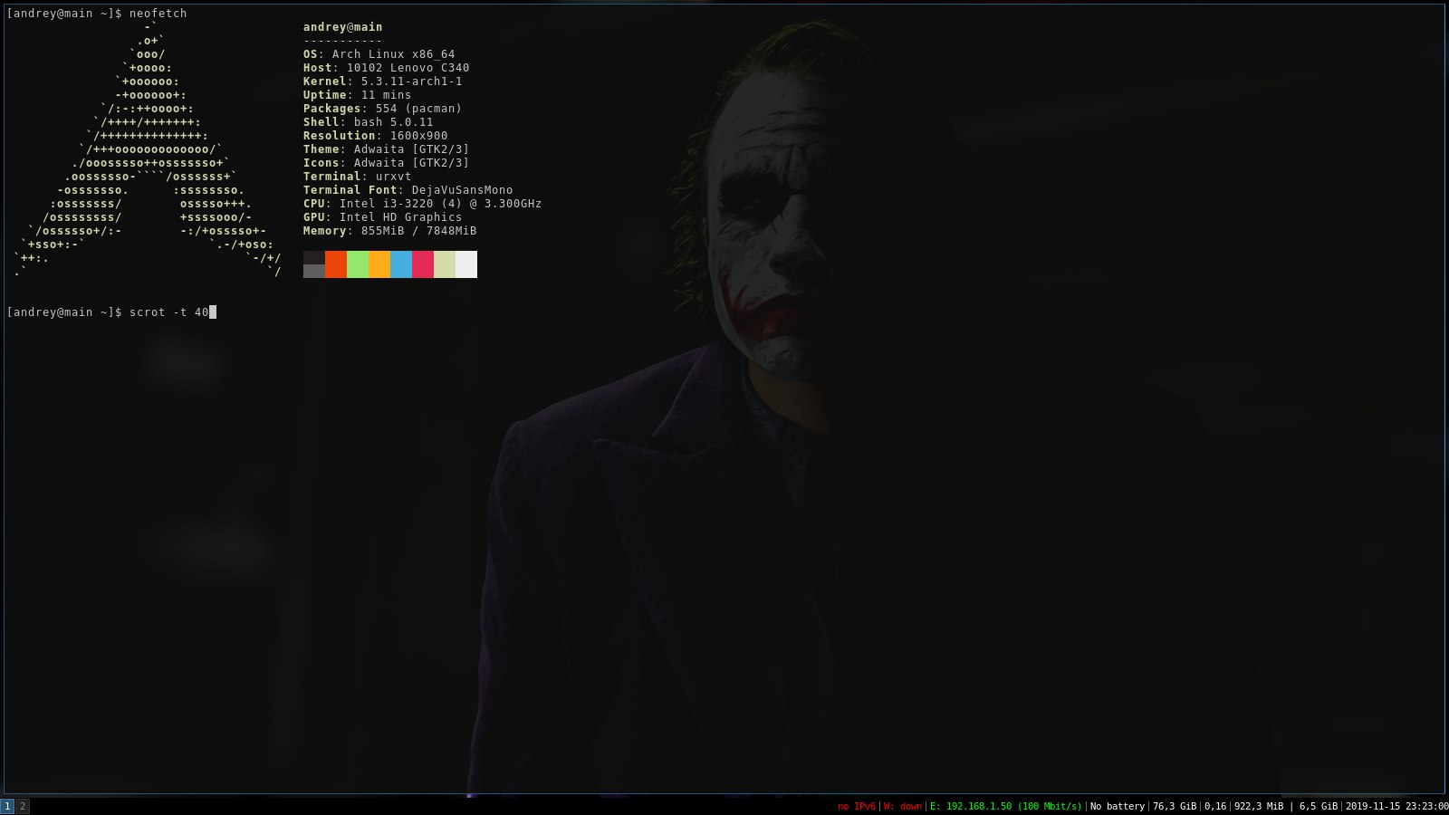Switch to workspace 1 in the bar
1449x815 pixels.
[x=7, y=806]
